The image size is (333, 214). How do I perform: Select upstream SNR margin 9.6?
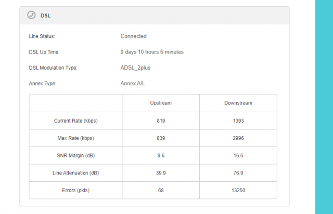pyautogui.click(x=161, y=155)
